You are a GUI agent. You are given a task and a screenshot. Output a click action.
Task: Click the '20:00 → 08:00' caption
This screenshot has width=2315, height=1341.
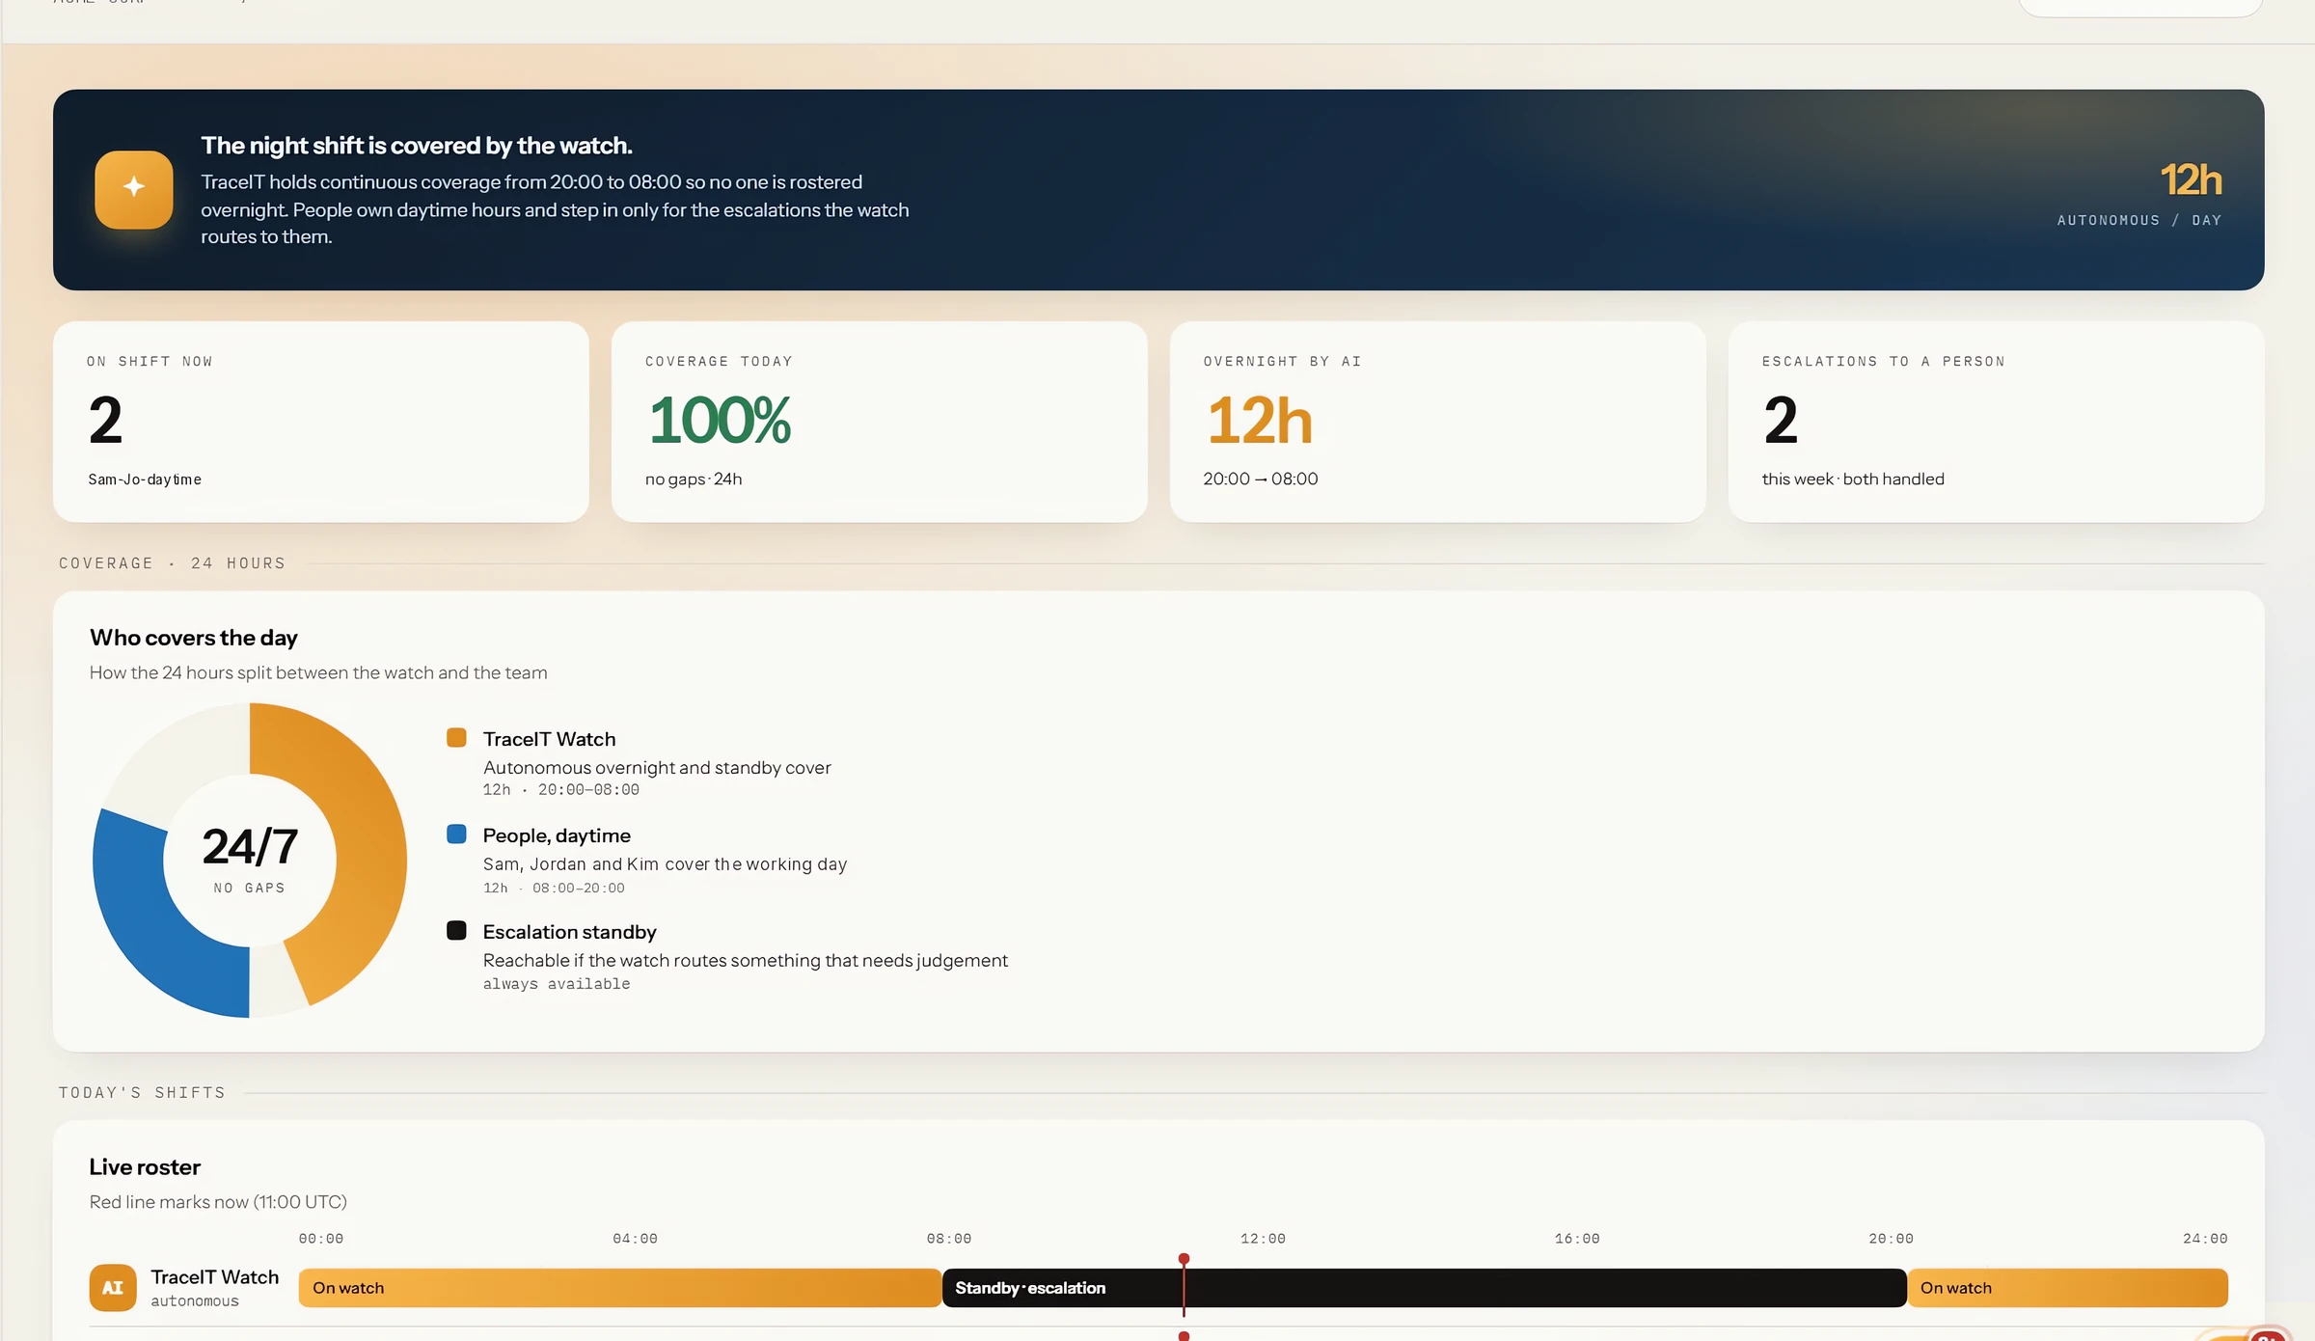(x=1261, y=479)
